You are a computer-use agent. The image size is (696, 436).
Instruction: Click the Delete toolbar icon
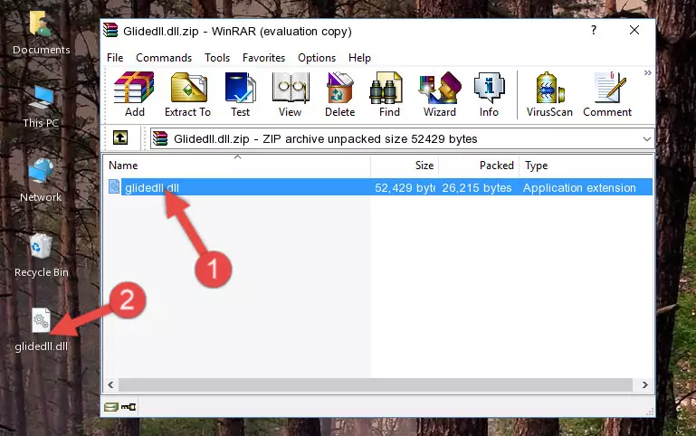340,94
